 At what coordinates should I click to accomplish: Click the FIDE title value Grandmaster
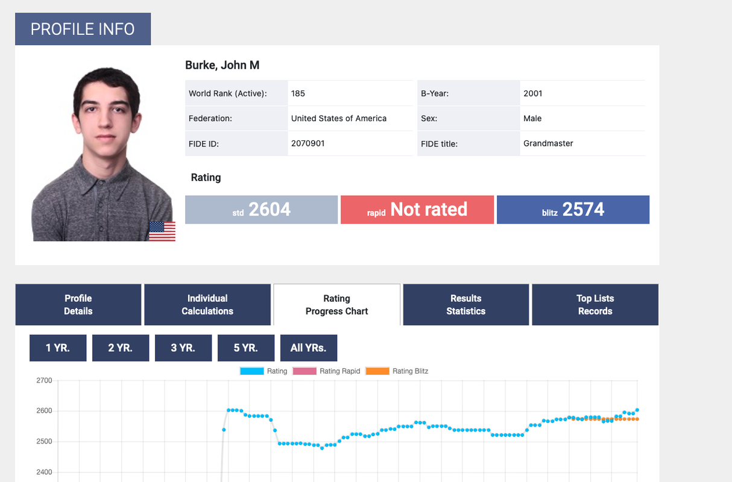tap(548, 143)
